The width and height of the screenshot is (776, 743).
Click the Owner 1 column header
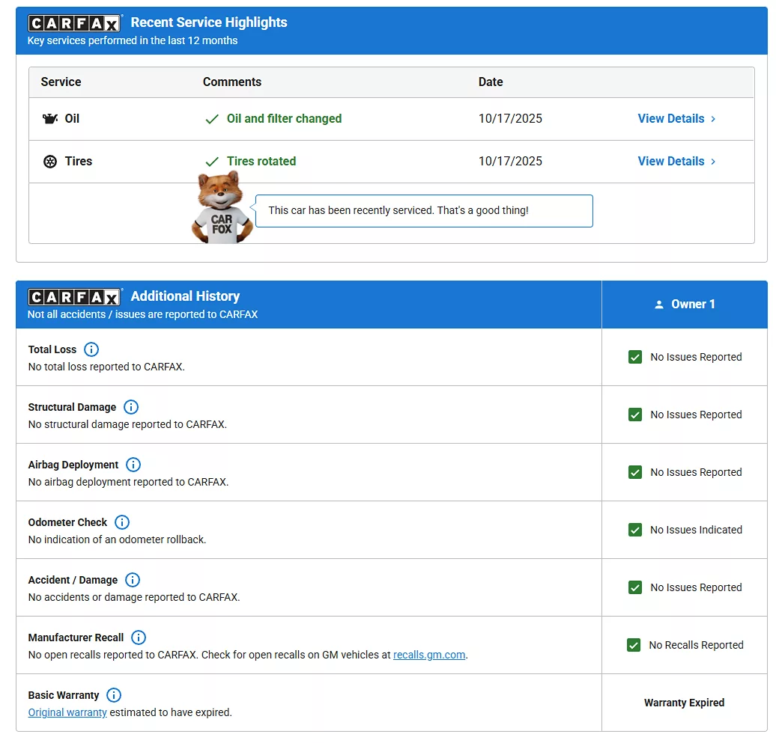tap(685, 305)
